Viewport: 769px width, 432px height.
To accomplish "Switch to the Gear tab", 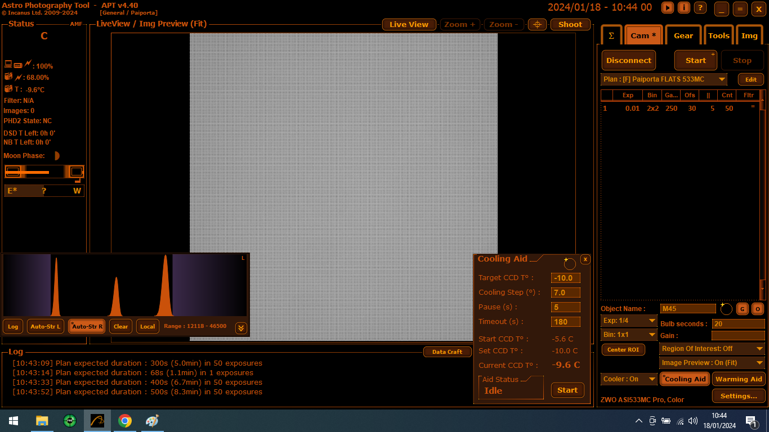I will click(683, 35).
